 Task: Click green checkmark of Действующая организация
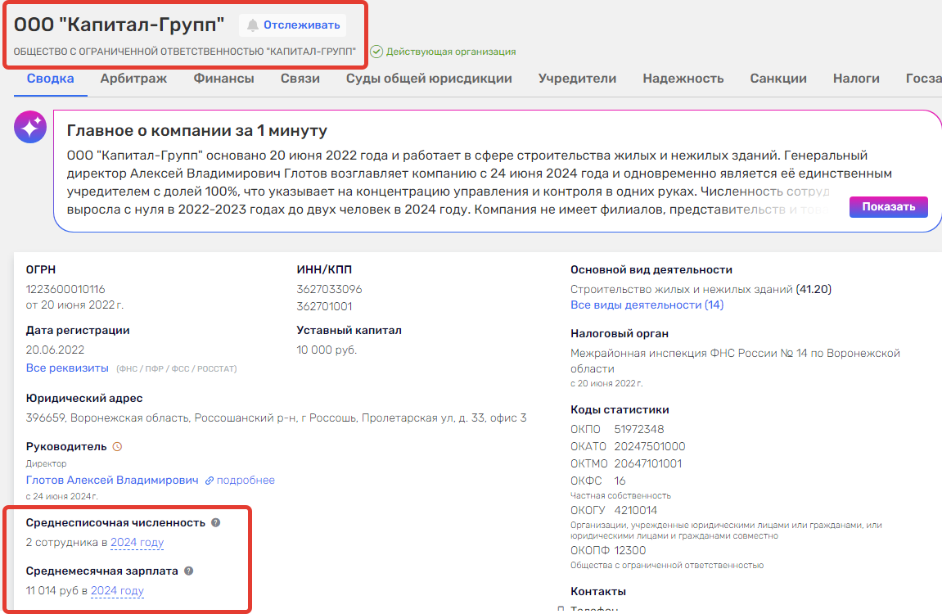[376, 52]
